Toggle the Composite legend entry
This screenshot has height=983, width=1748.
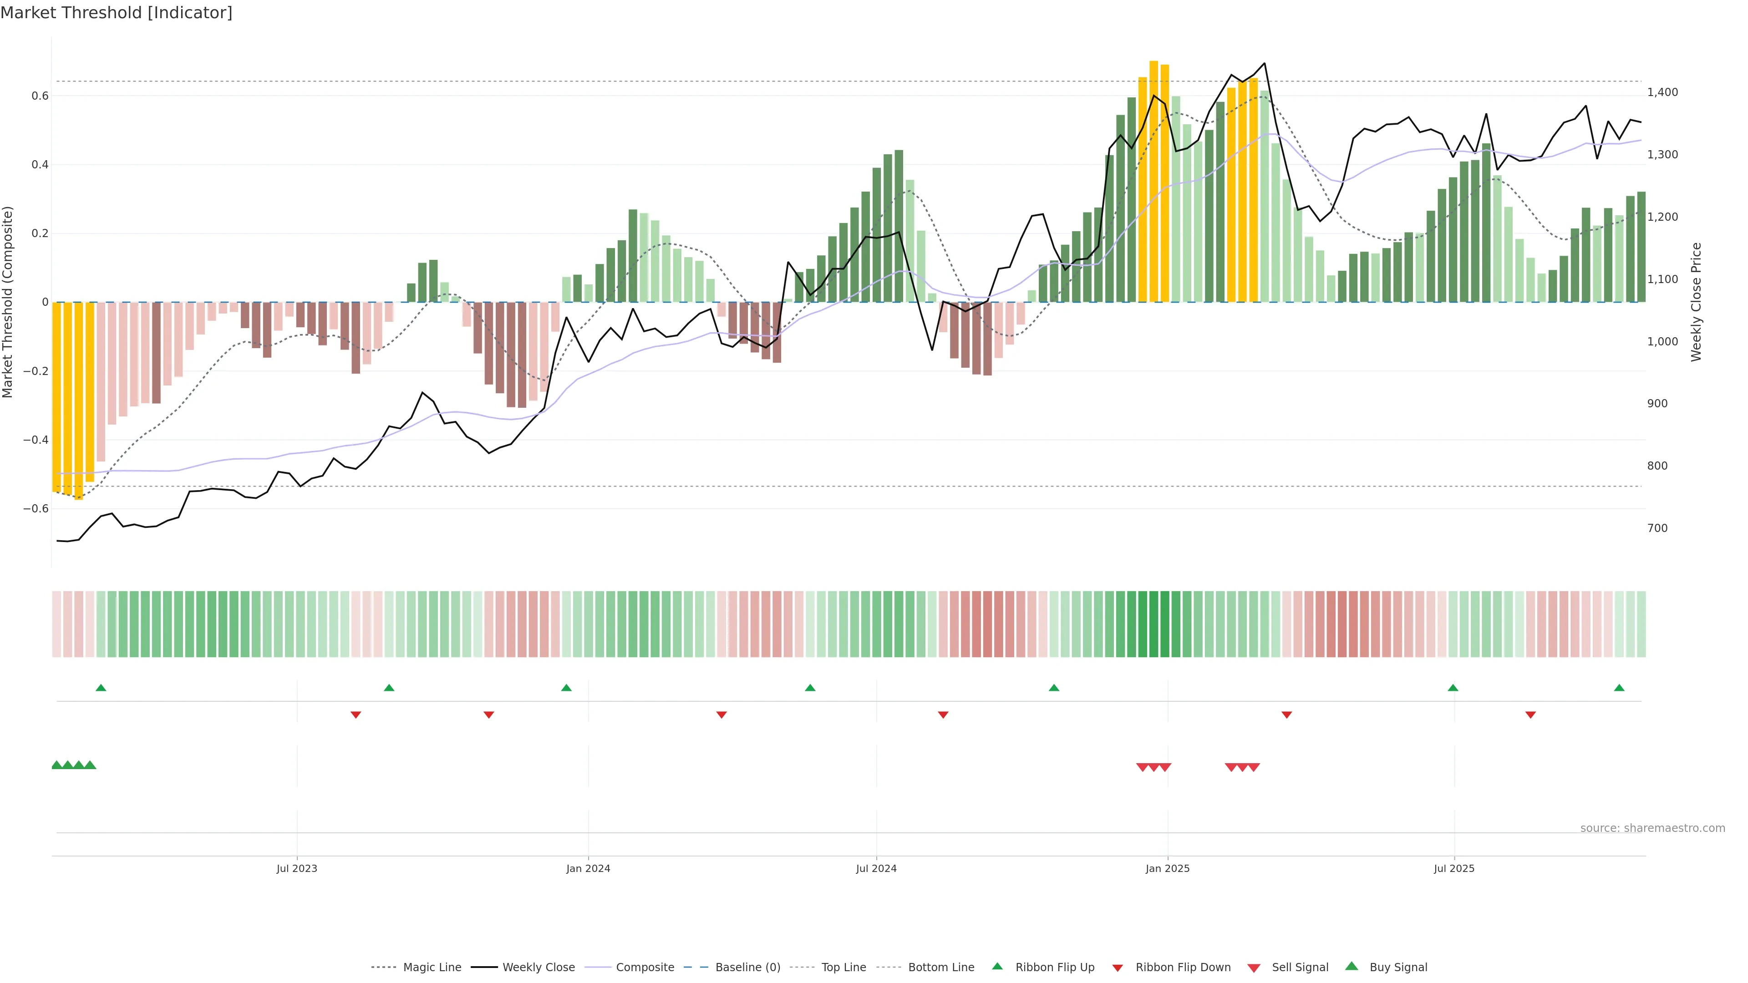click(x=645, y=968)
